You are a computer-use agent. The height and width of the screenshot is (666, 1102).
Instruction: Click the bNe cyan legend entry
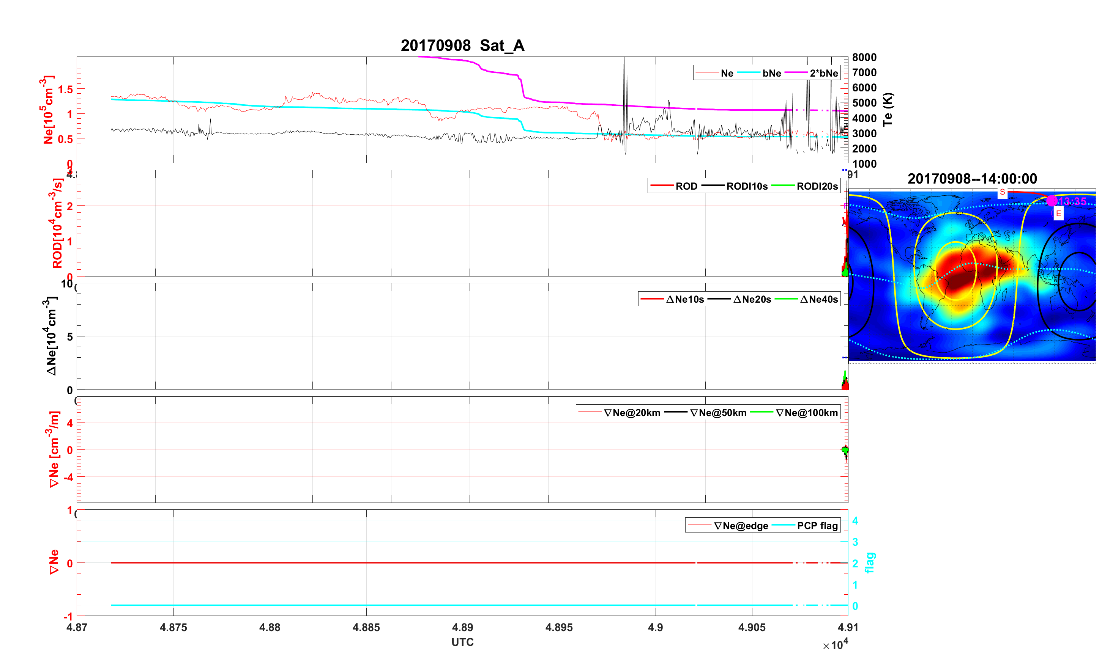[771, 73]
